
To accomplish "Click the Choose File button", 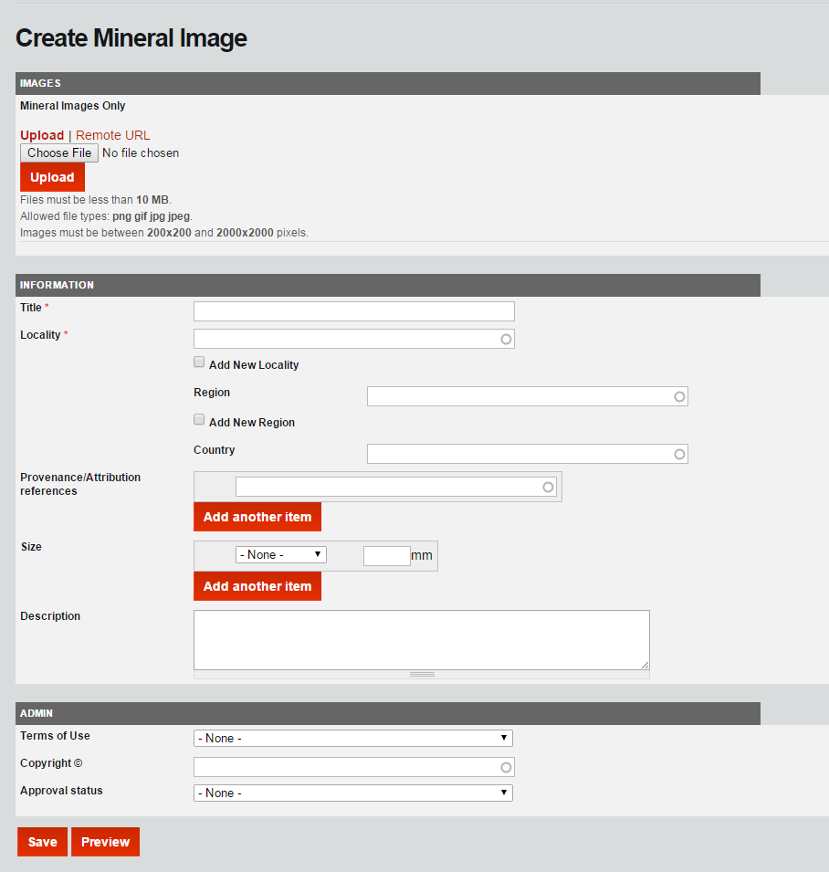I will click(x=59, y=152).
